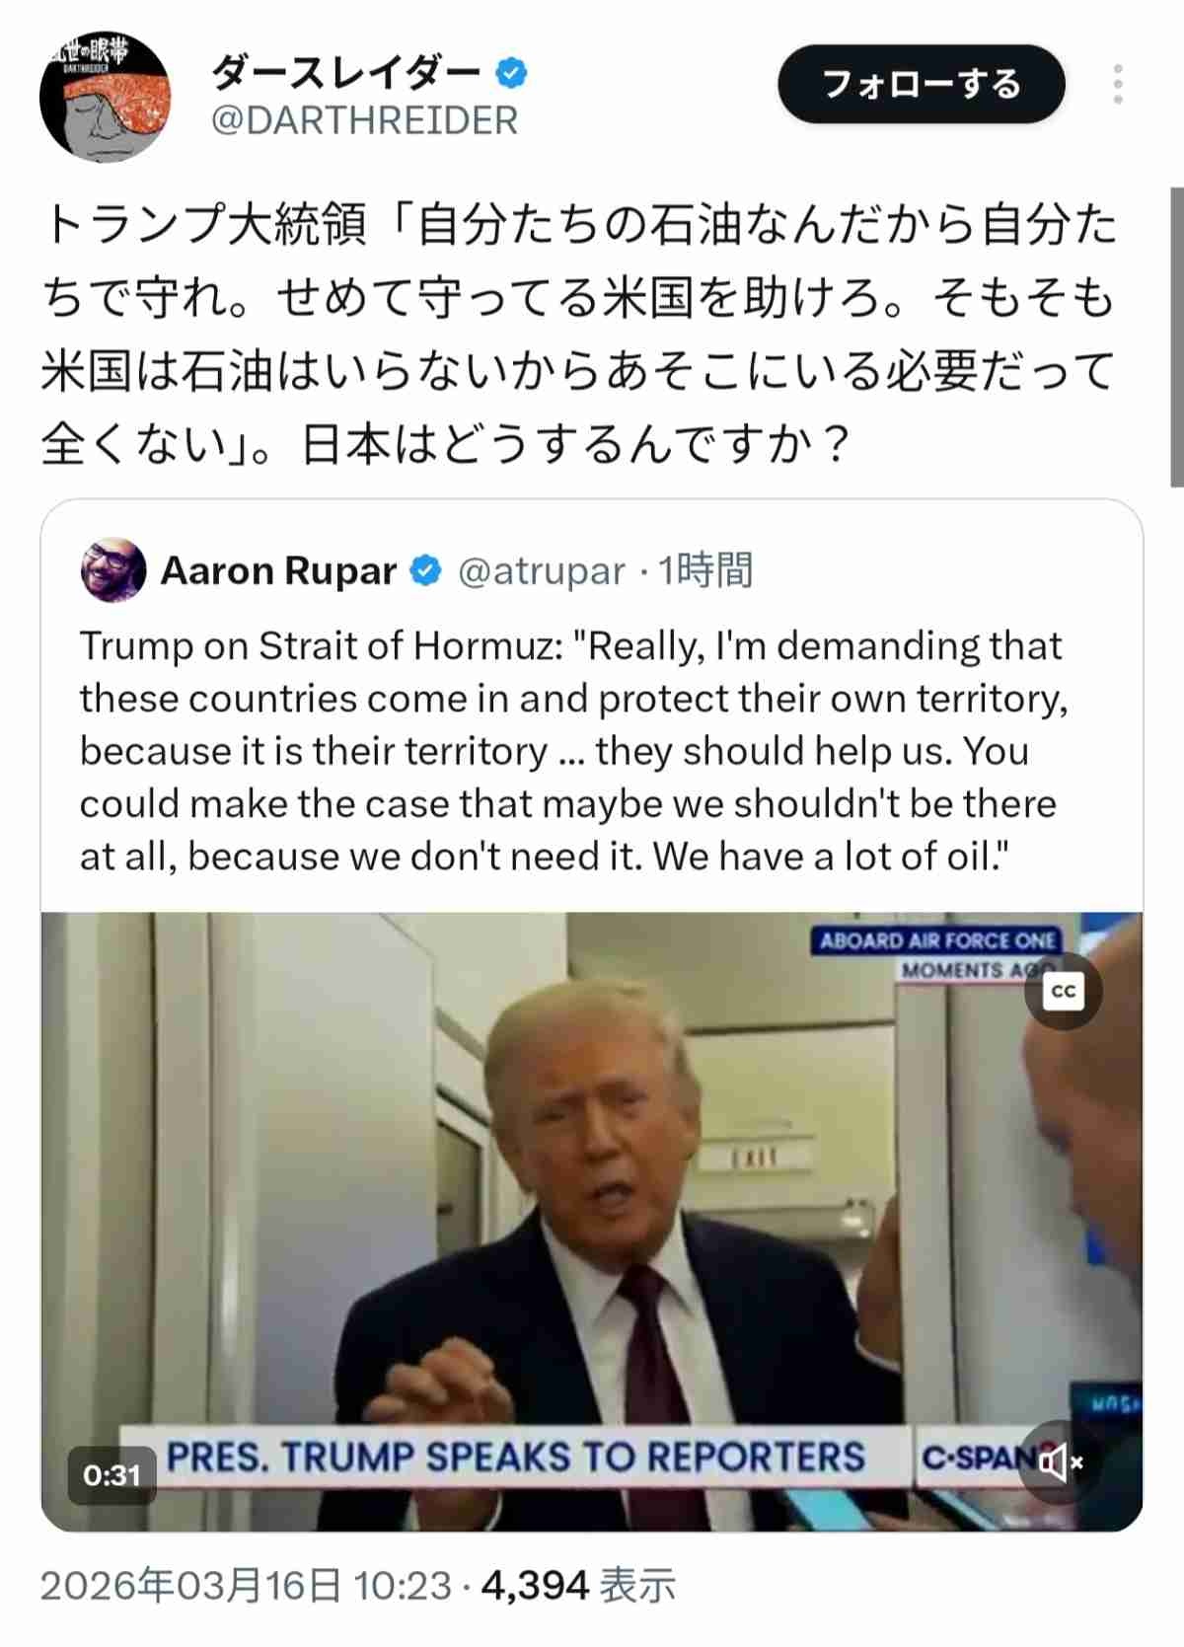The image size is (1184, 1647).
Task: Click the page scrollbar on right edge
Action: click(1177, 337)
